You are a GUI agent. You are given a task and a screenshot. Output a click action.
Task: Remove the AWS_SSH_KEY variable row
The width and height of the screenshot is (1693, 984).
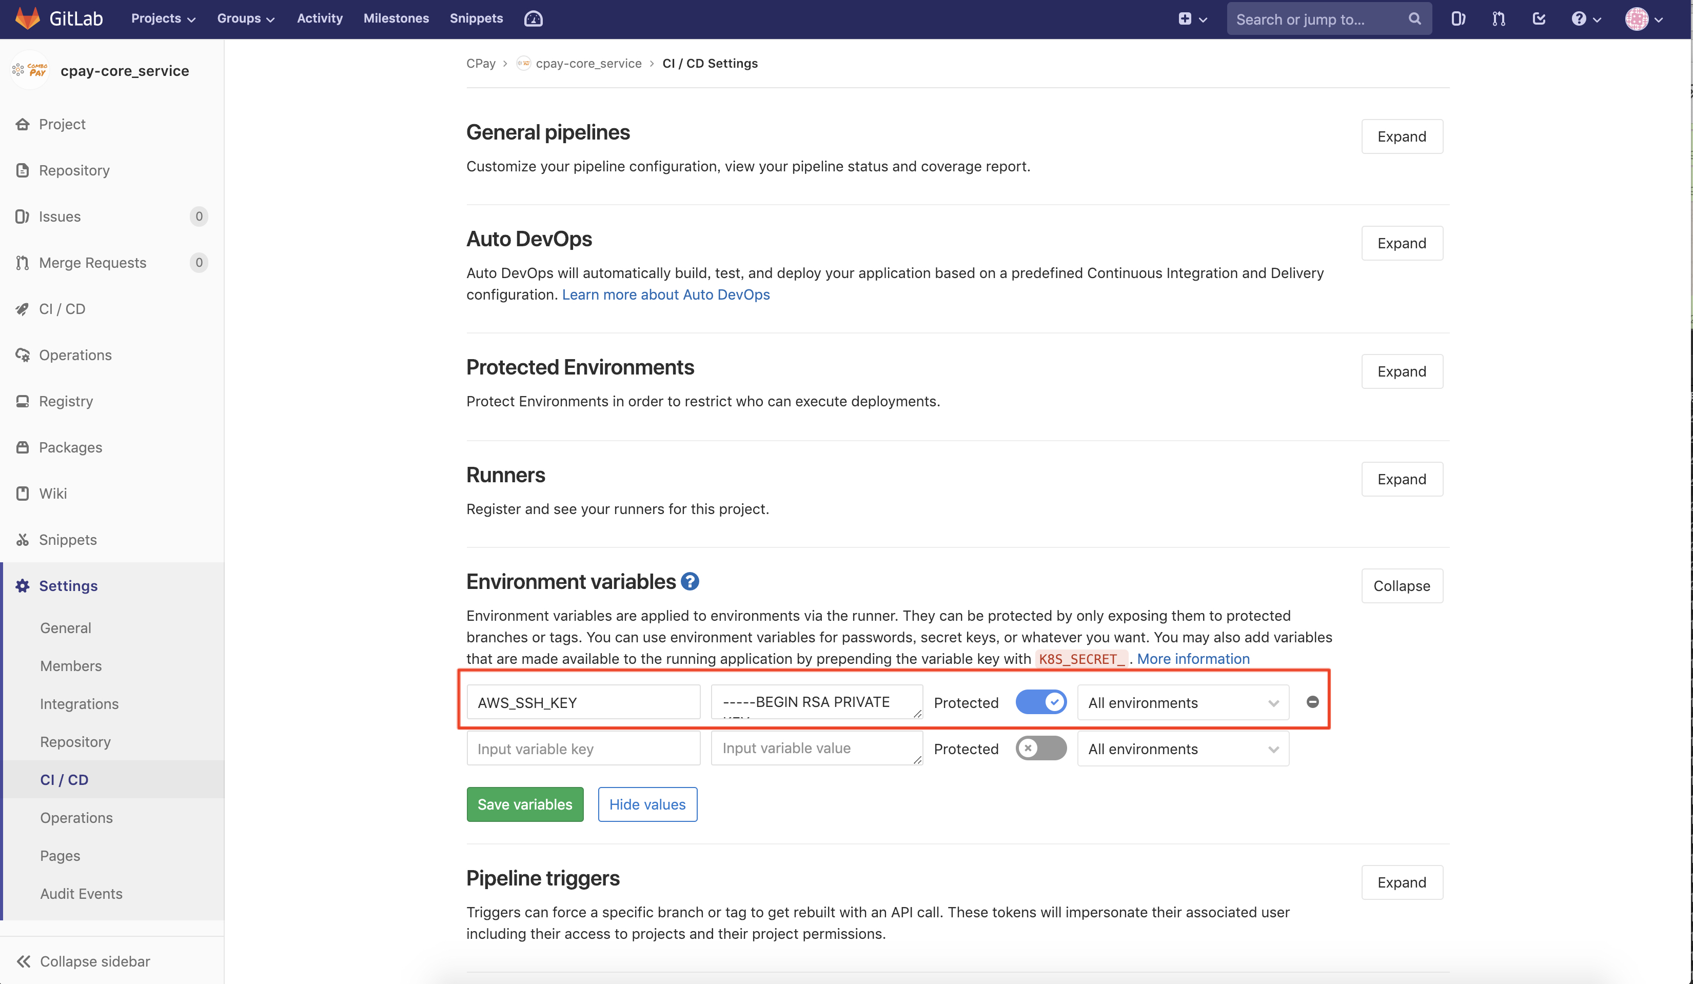[x=1312, y=702]
